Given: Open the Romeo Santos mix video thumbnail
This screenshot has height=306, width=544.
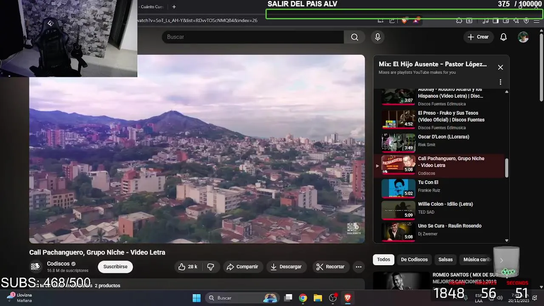Looking at the screenshot, I should [x=401, y=280].
